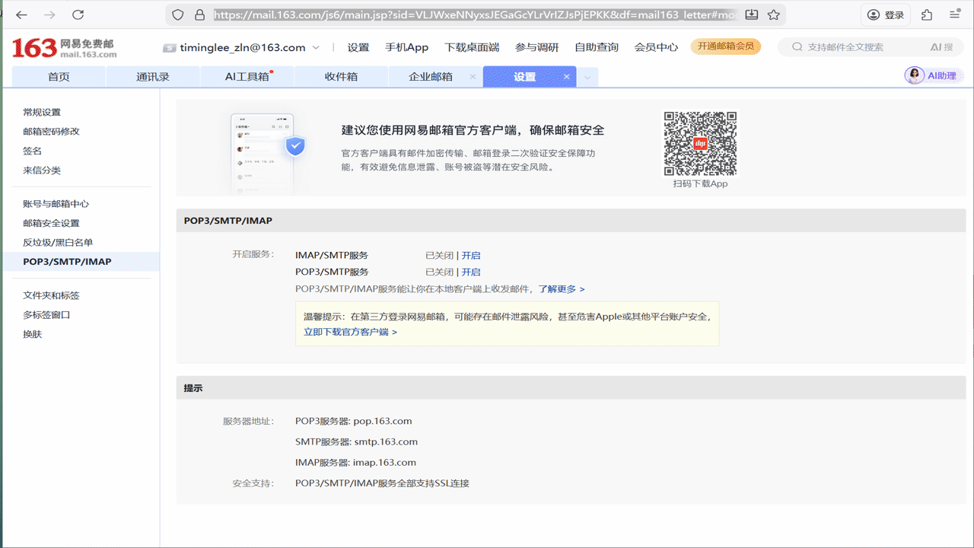Click 立即下载官方客户端 > link
Image resolution: width=974 pixels, height=548 pixels.
(x=350, y=332)
